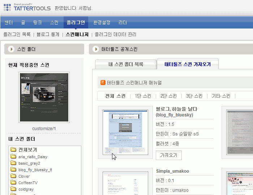Select blog_fly_bluesky_tt folder name

click(x=35, y=170)
